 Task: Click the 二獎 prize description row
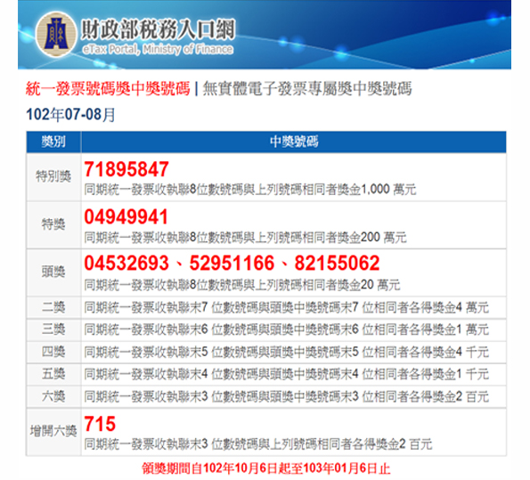pos(266,307)
